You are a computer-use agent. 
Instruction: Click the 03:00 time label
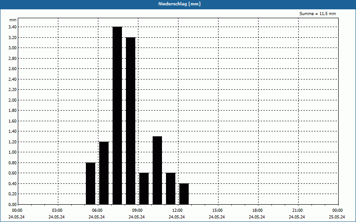click(x=57, y=210)
